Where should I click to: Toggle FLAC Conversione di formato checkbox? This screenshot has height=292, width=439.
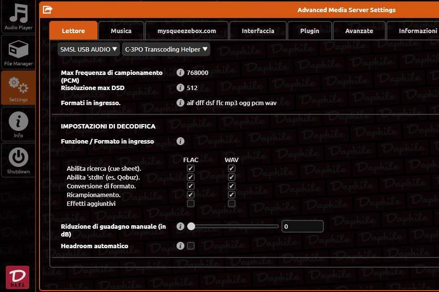pyautogui.click(x=191, y=186)
